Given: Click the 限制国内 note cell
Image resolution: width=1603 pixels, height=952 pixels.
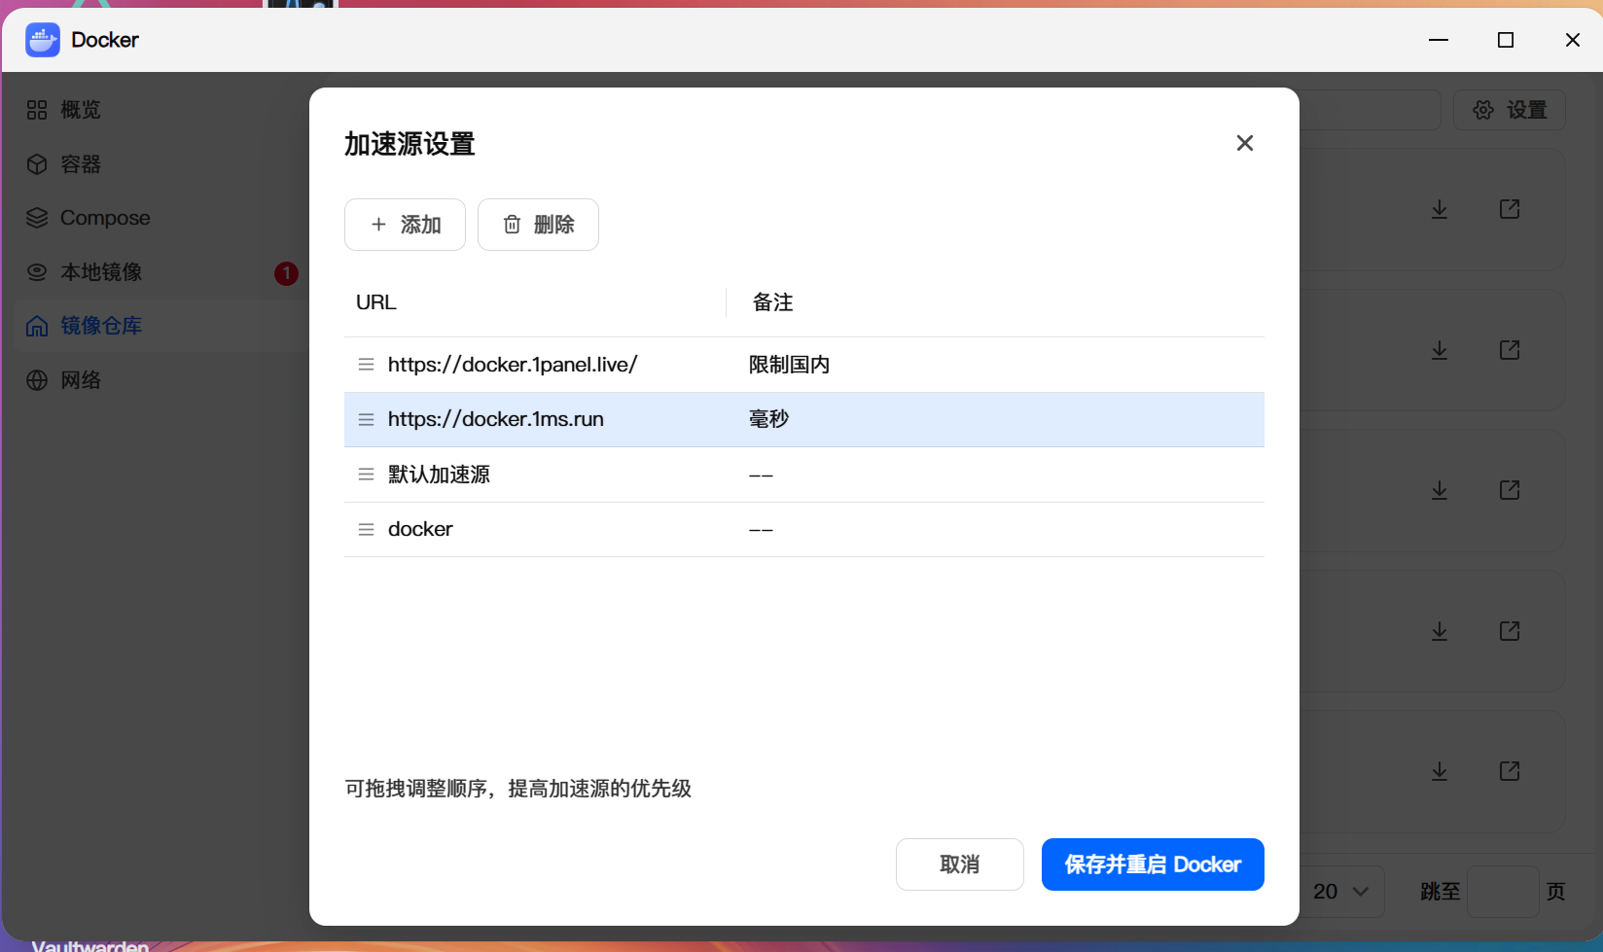Looking at the screenshot, I should pos(789,365).
